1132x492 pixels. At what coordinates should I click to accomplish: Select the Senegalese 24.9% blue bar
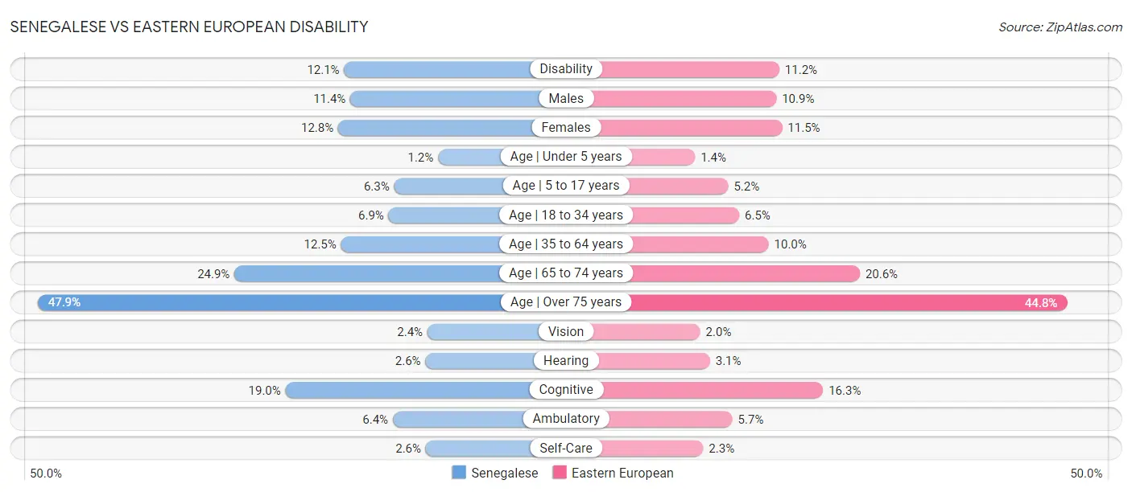(x=370, y=273)
